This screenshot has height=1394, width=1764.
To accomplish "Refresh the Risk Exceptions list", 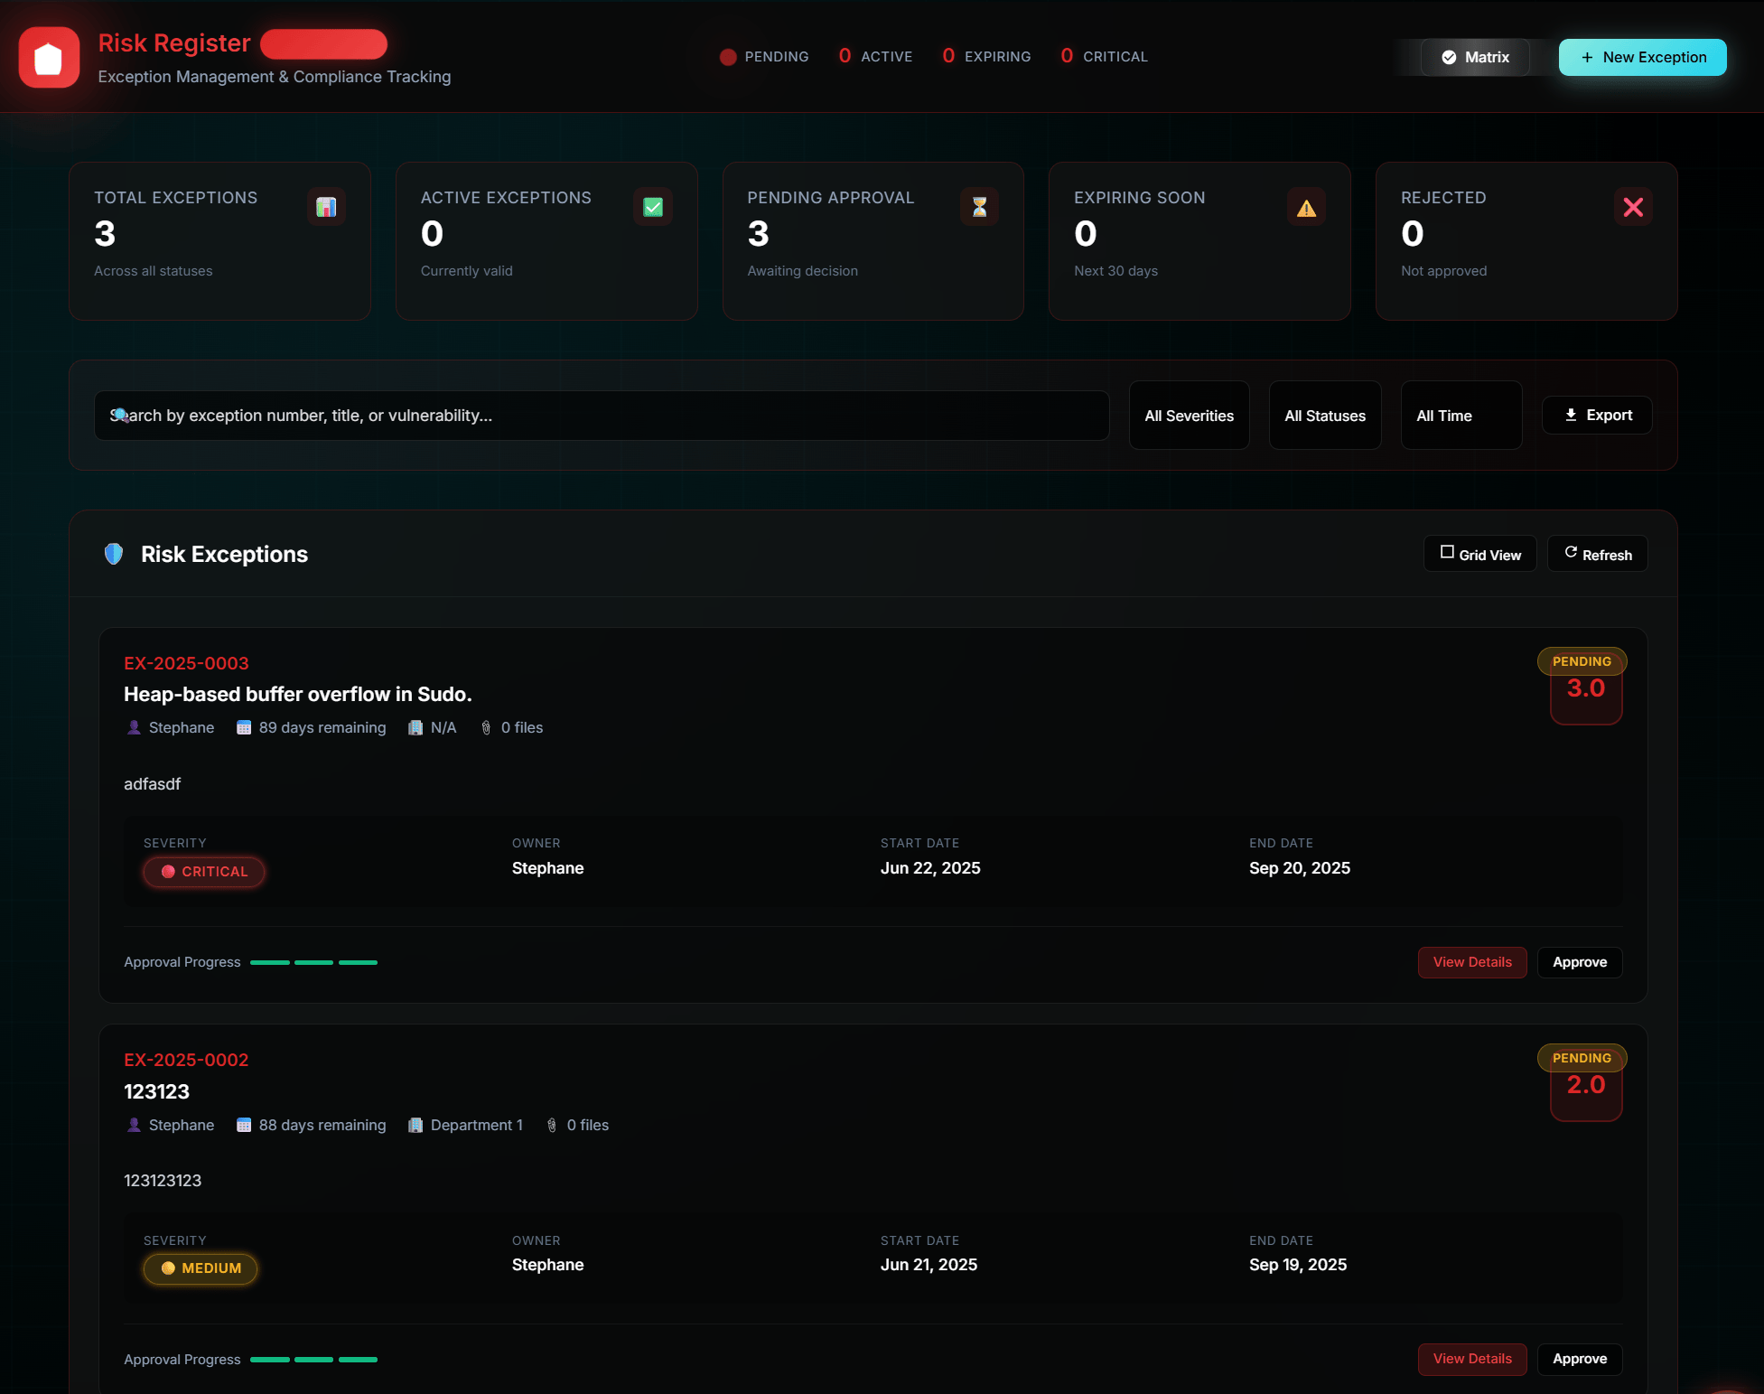I will pyautogui.click(x=1598, y=554).
